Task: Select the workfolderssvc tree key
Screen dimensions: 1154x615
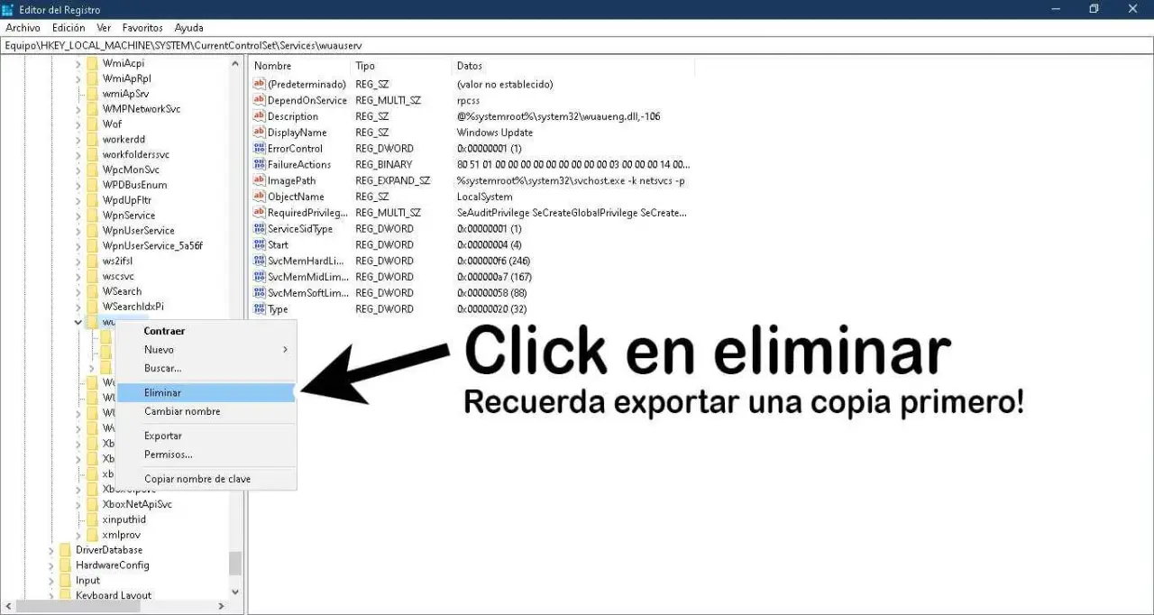Action: pos(135,154)
